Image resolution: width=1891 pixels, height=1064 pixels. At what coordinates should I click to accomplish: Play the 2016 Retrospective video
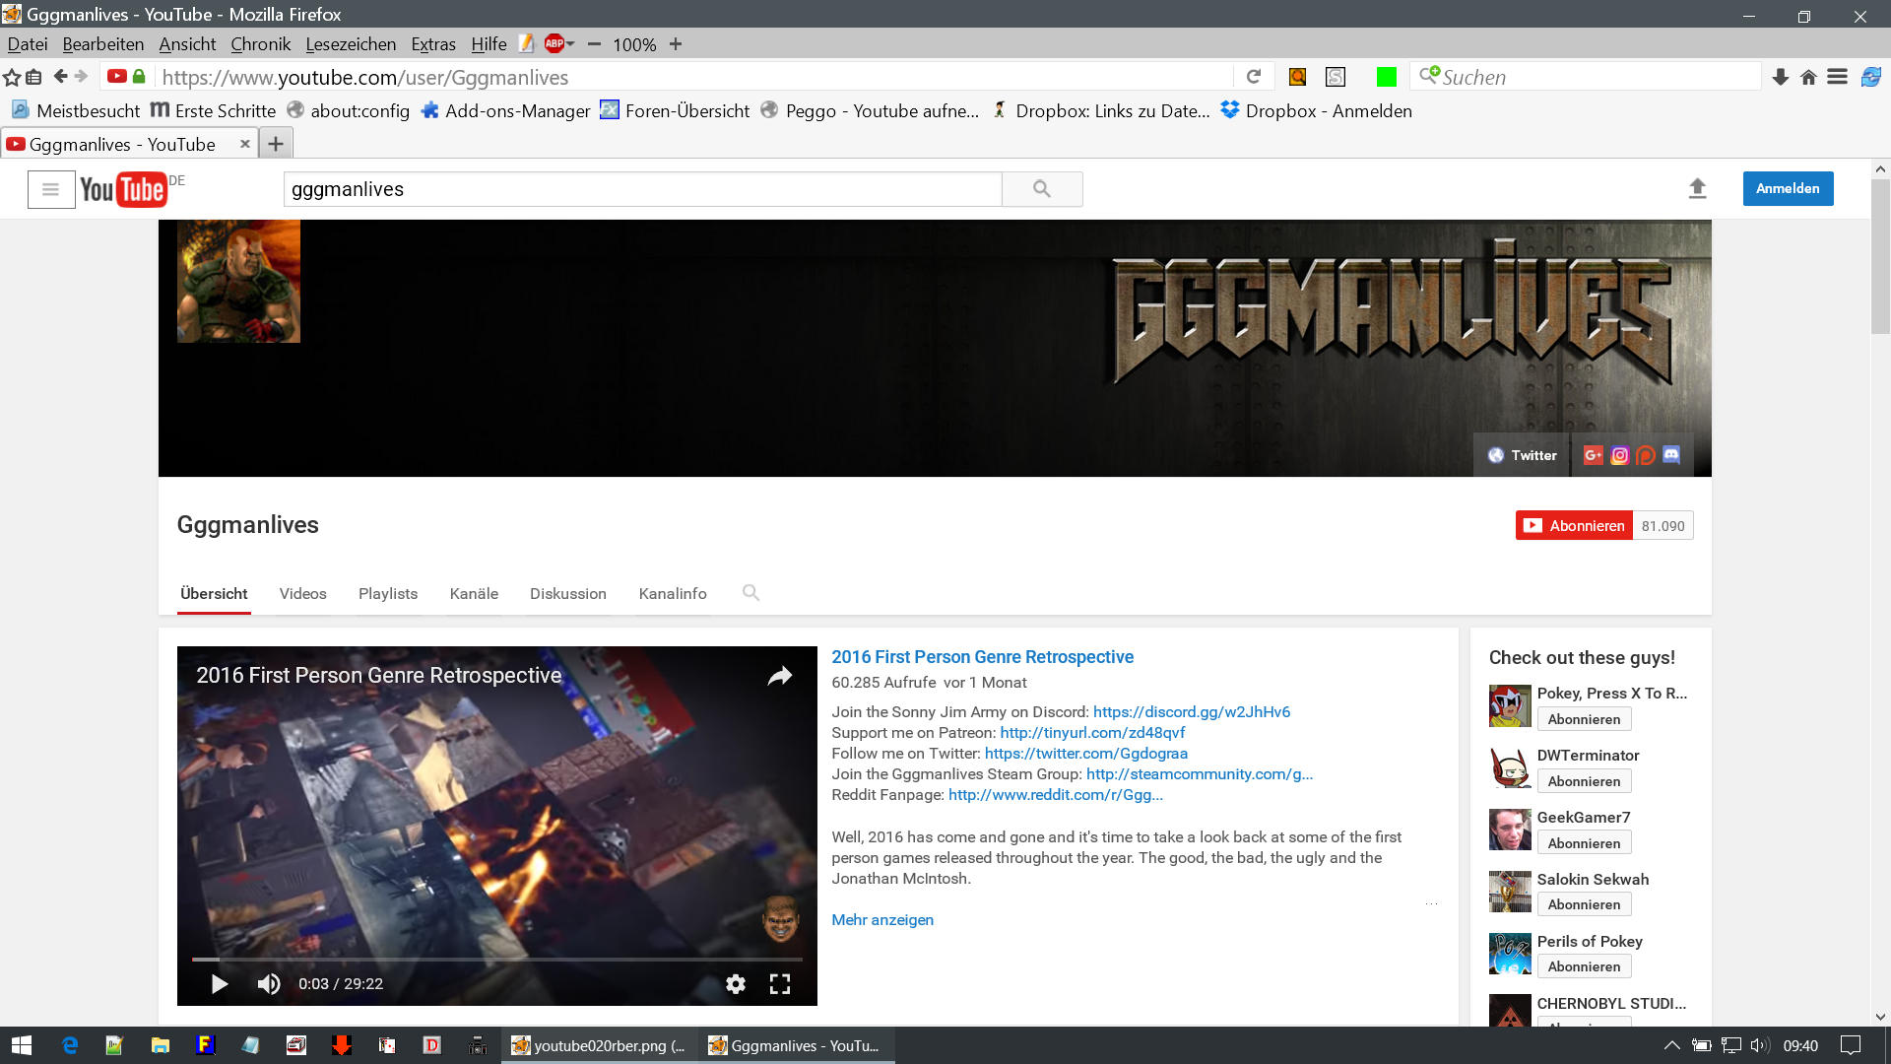(220, 983)
